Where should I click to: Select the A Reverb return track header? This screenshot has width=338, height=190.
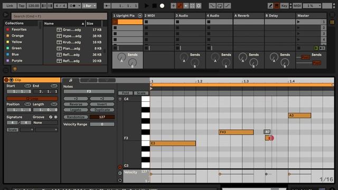coord(249,15)
